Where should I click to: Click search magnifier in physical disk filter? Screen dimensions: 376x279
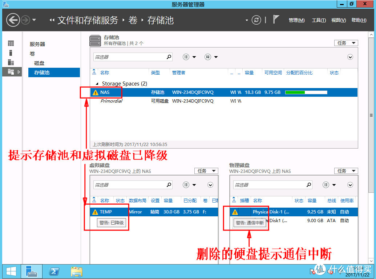[309, 185]
